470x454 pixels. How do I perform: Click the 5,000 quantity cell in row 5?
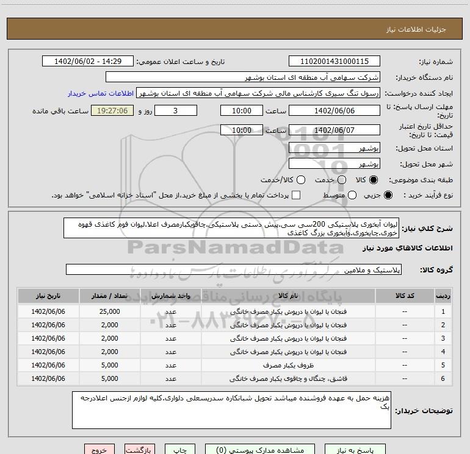click(109, 366)
